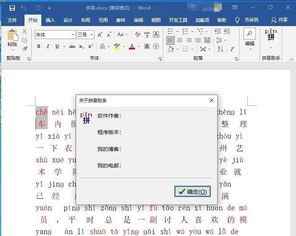The height and width of the screenshot is (236, 296).
Task: Decrease paragraph indent
Action: coord(217,31)
